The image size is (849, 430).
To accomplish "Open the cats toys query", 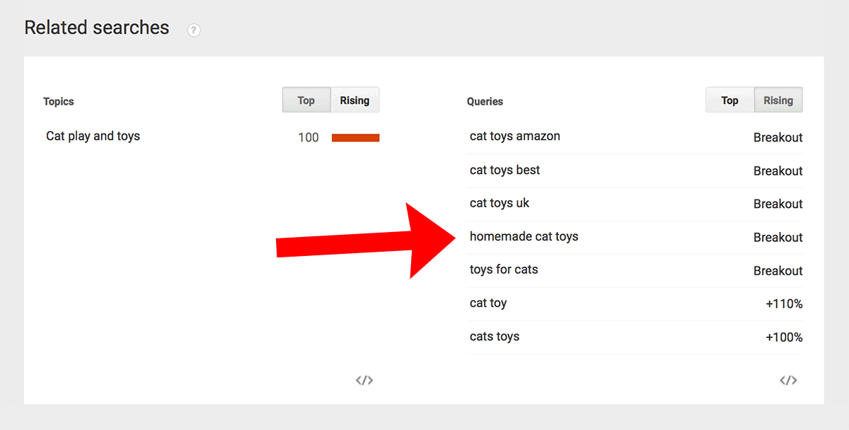I will [x=495, y=336].
